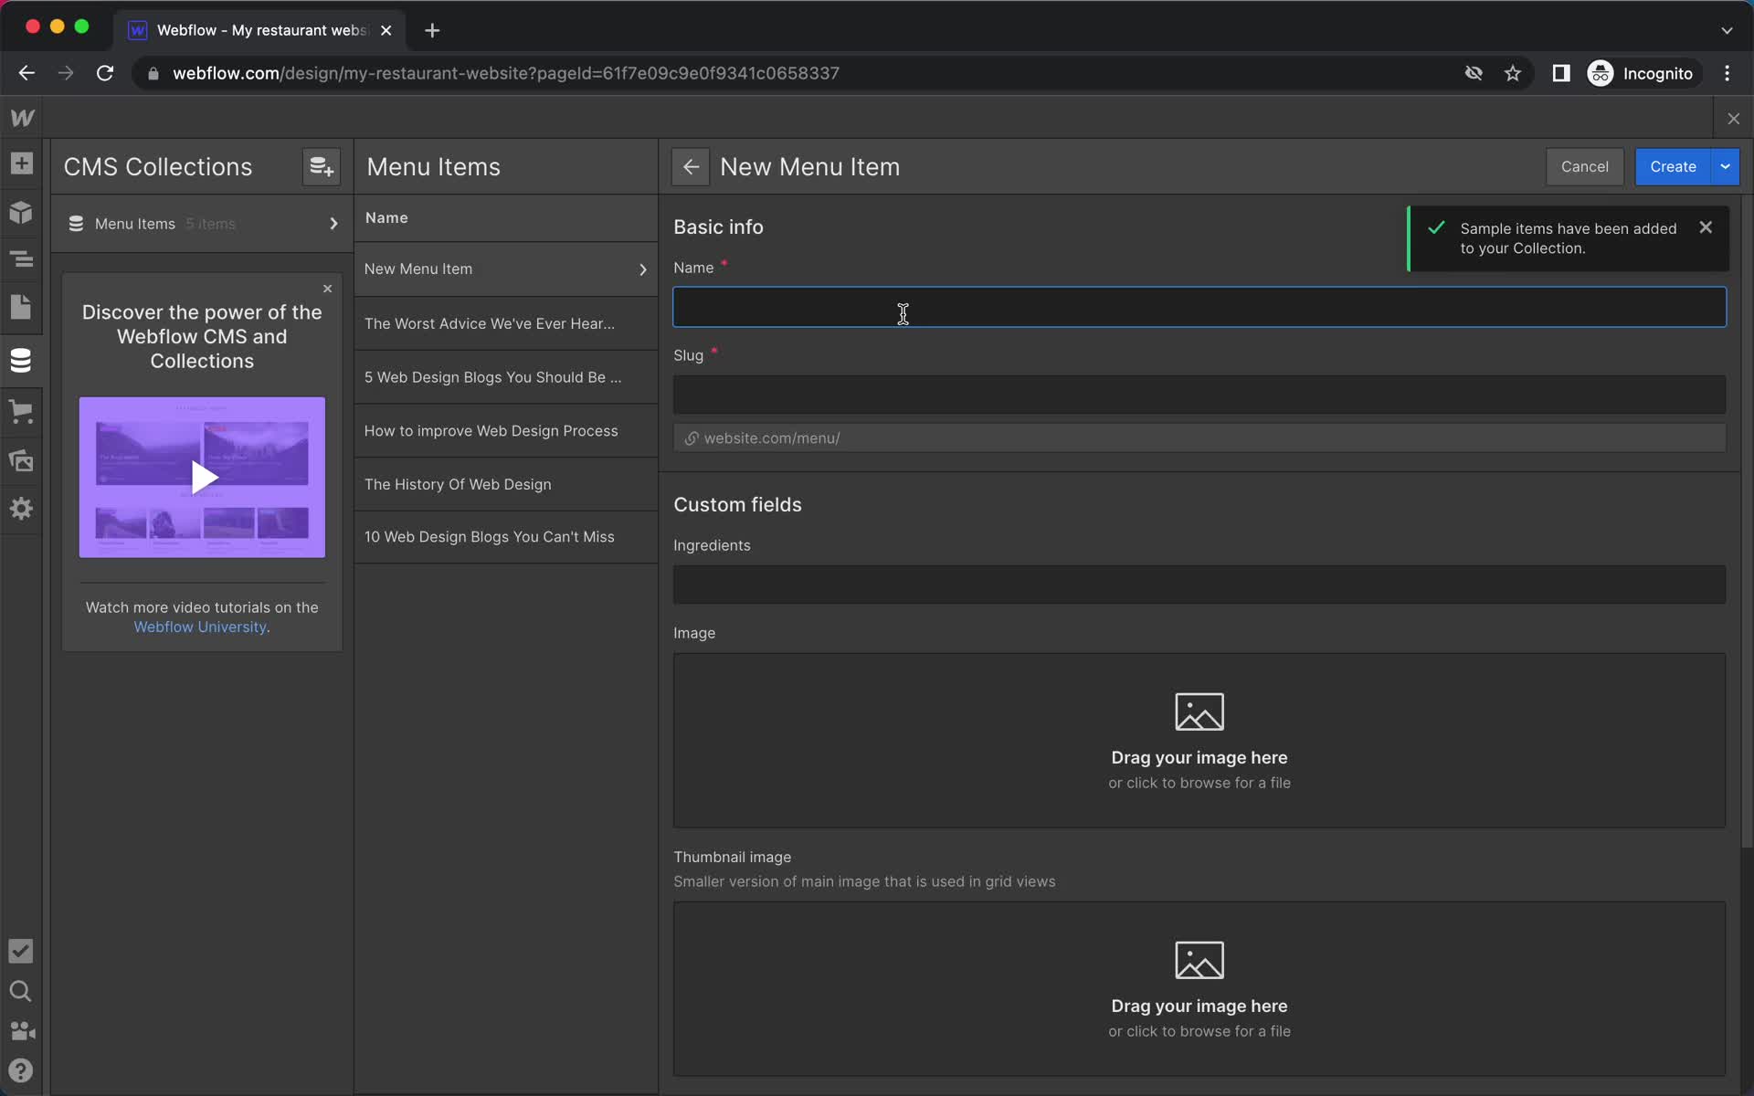The image size is (1754, 1096).
Task: Open a new browser tab
Action: (x=432, y=30)
